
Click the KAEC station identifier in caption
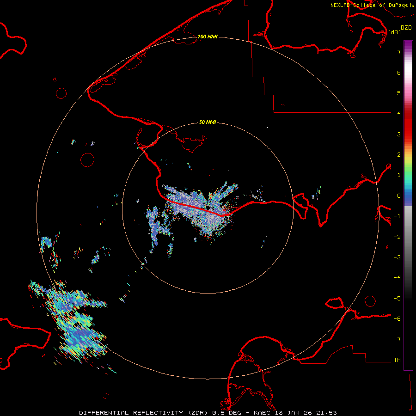pyautogui.click(x=263, y=413)
